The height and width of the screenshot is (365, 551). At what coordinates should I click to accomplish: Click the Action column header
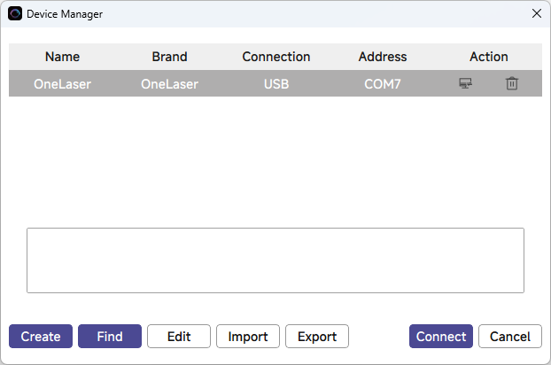tap(489, 57)
